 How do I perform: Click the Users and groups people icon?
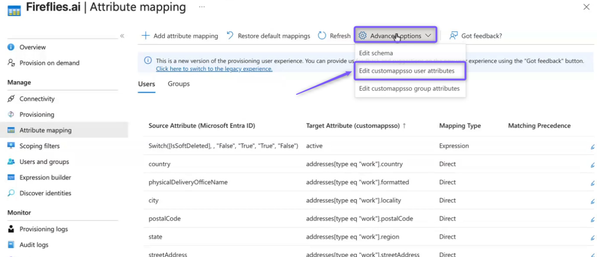point(11,161)
